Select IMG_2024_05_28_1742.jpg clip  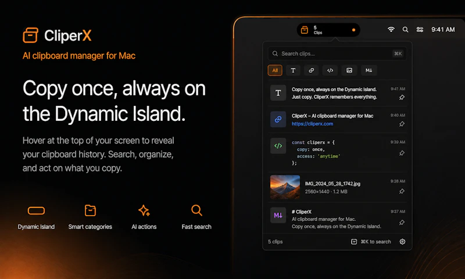[x=337, y=187]
